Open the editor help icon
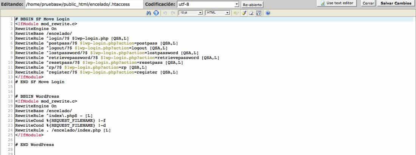The image size is (416, 155). tap(268, 13)
